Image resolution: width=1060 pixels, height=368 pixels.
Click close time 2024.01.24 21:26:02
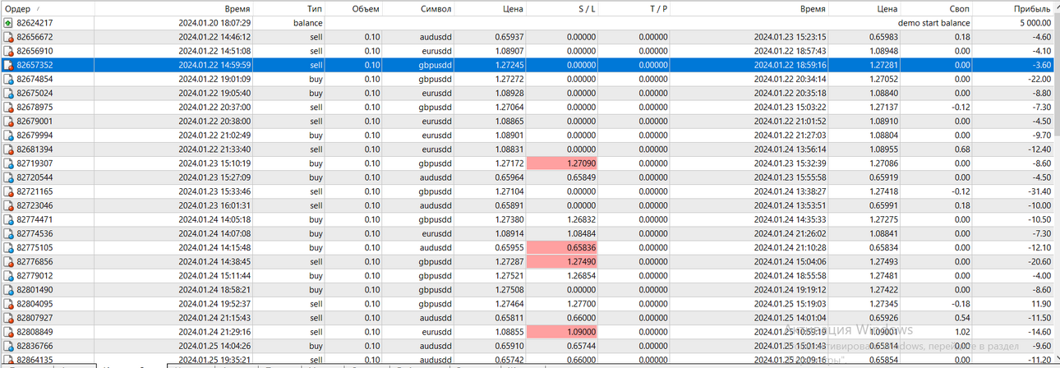pyautogui.click(x=790, y=233)
